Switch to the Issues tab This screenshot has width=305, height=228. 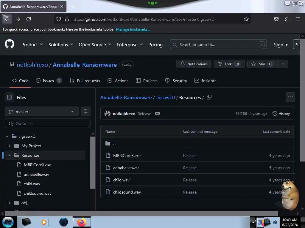pos(49,81)
